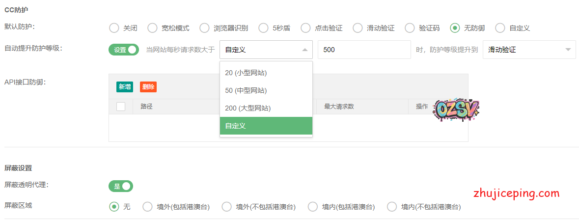Select the 关闭 protection radio button
Screen dimensions: 579x220
114,28
